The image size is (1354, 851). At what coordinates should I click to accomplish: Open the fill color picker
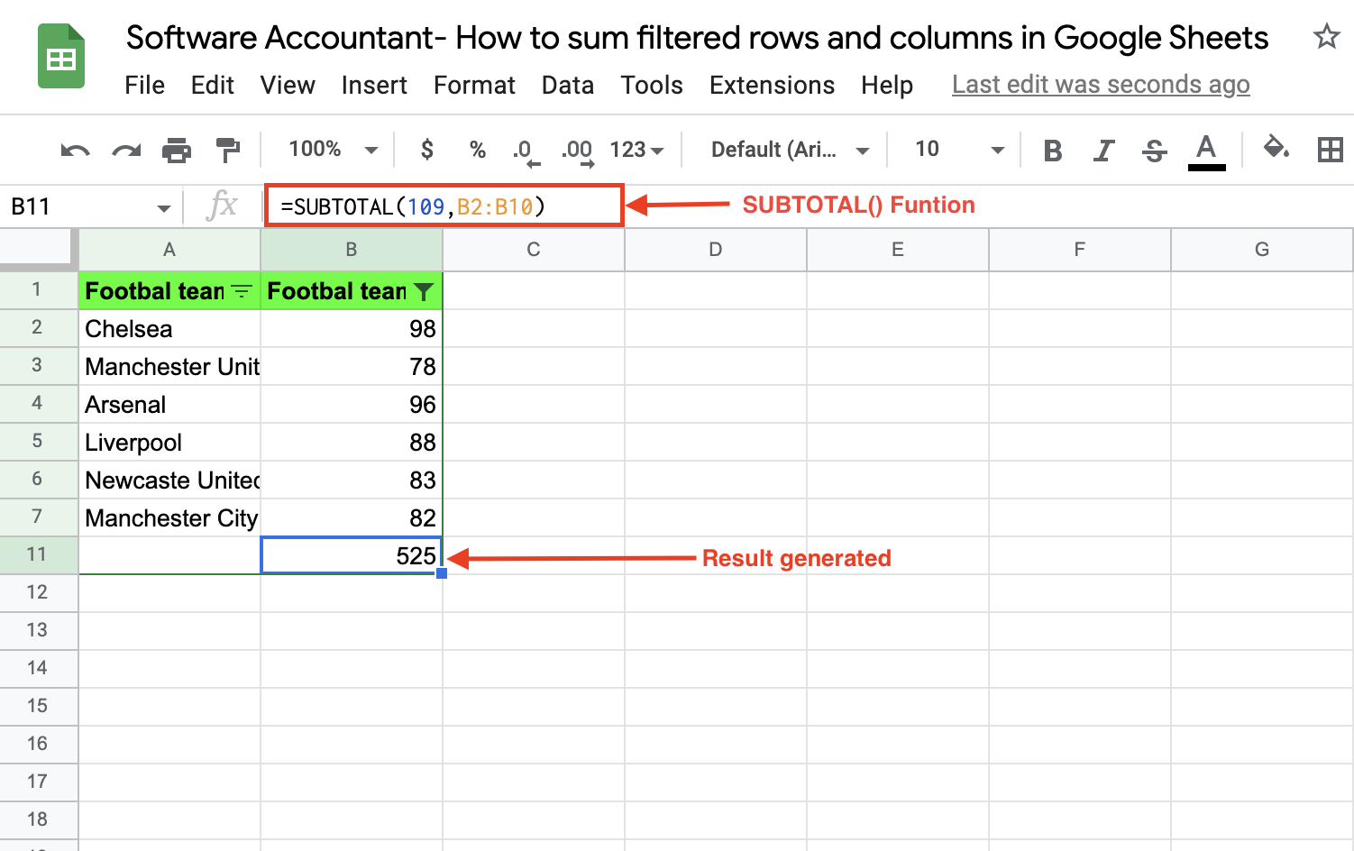1276,148
